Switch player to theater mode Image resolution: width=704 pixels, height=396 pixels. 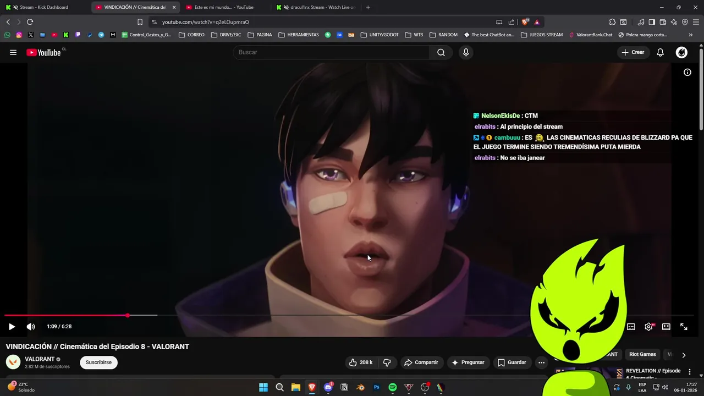(x=666, y=326)
